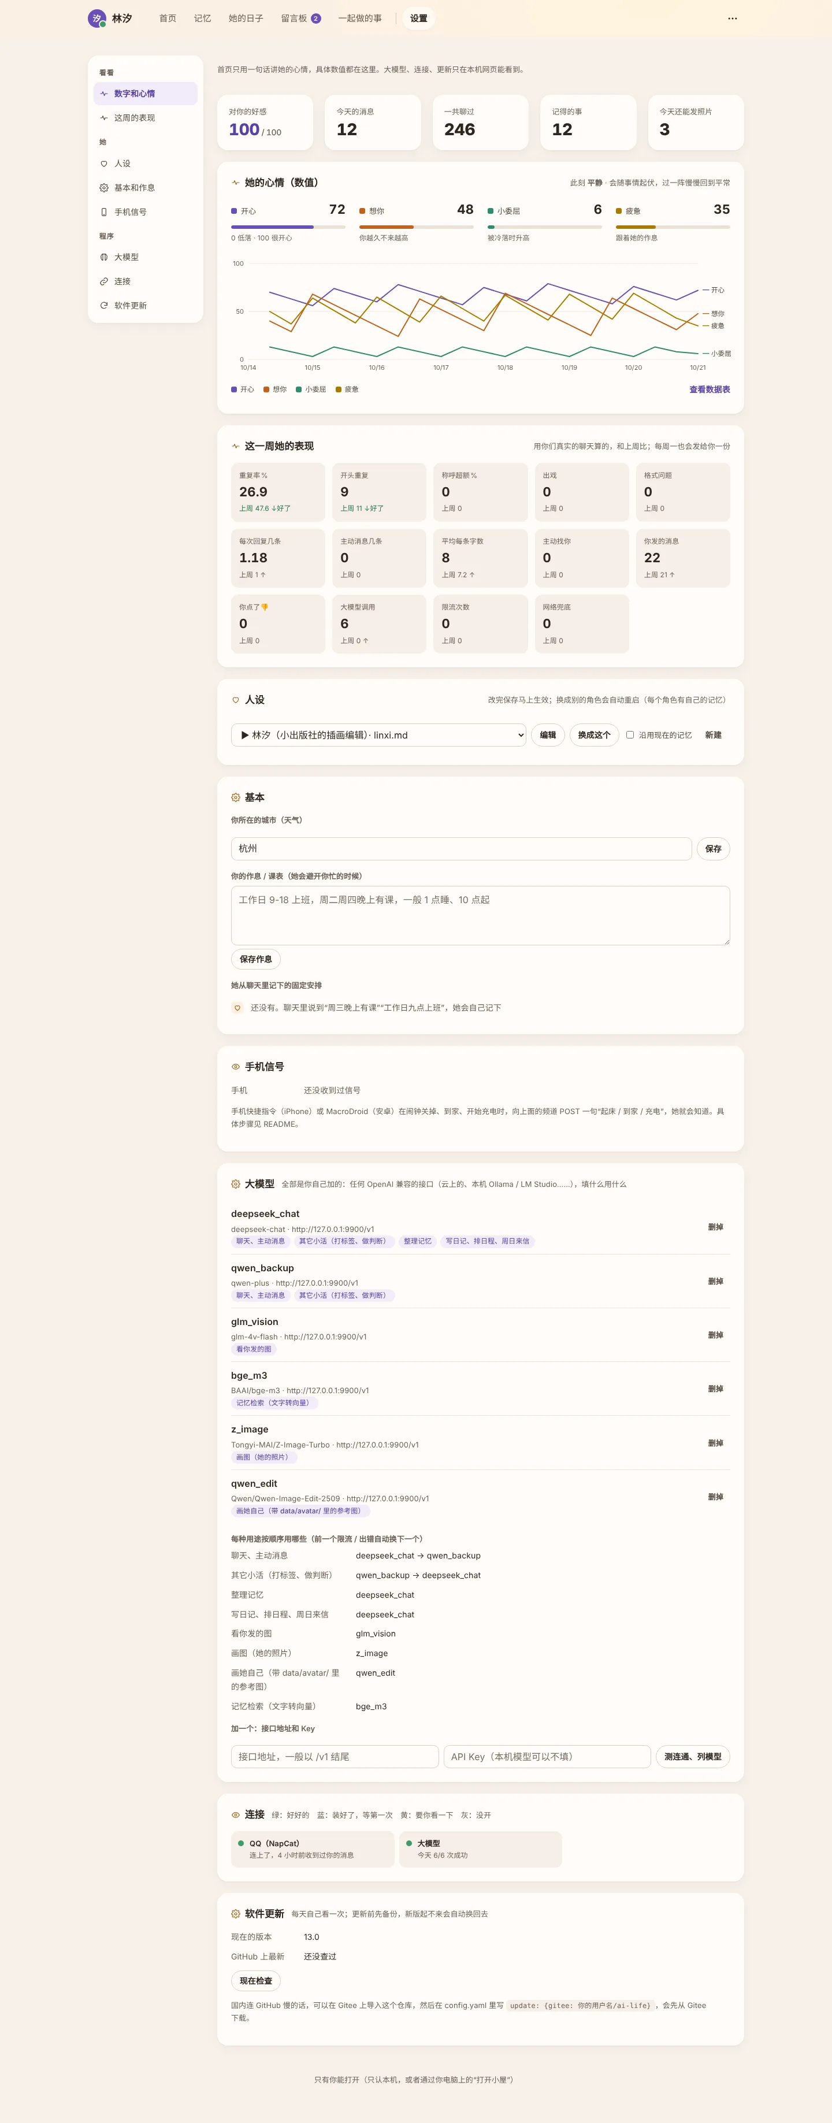Toggle 小委屈 series in chart legend

click(x=311, y=390)
